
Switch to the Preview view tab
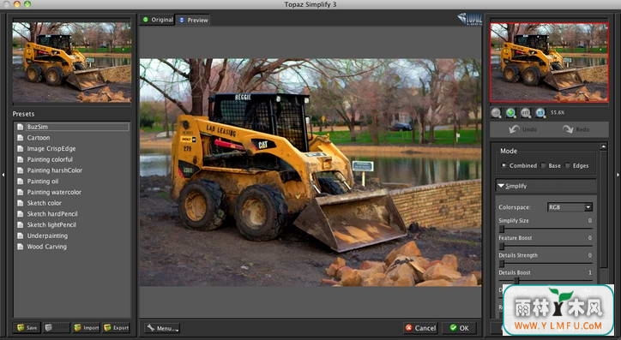pos(193,20)
